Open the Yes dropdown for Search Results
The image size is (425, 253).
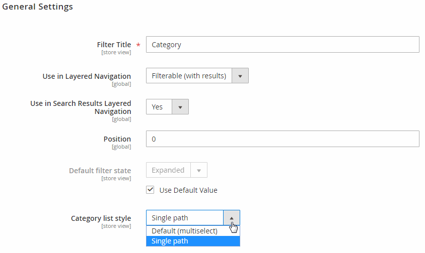(x=167, y=107)
